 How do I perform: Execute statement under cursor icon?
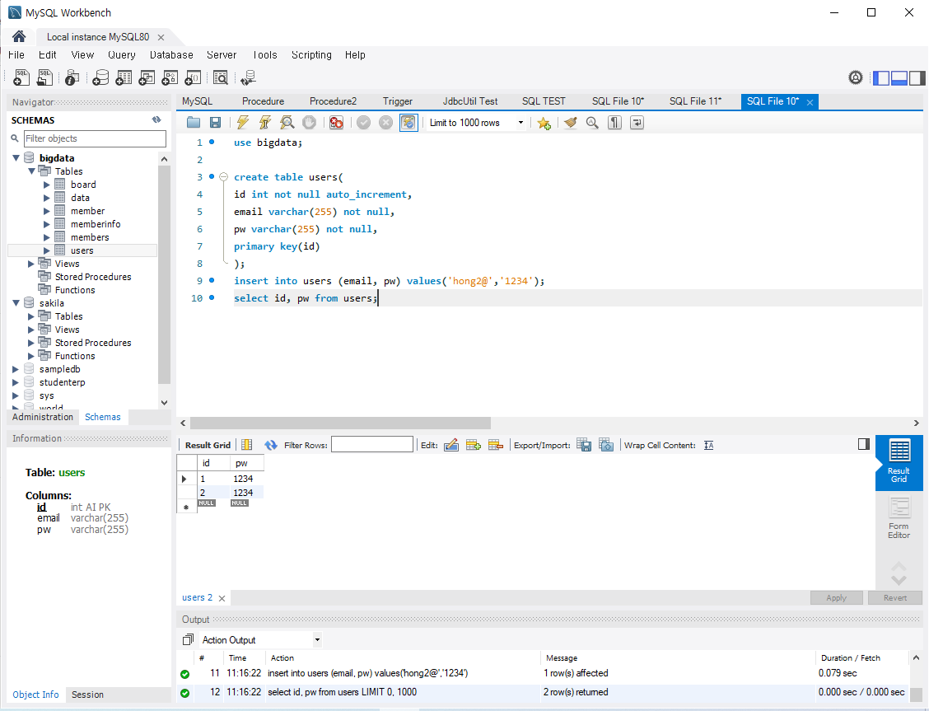point(265,123)
